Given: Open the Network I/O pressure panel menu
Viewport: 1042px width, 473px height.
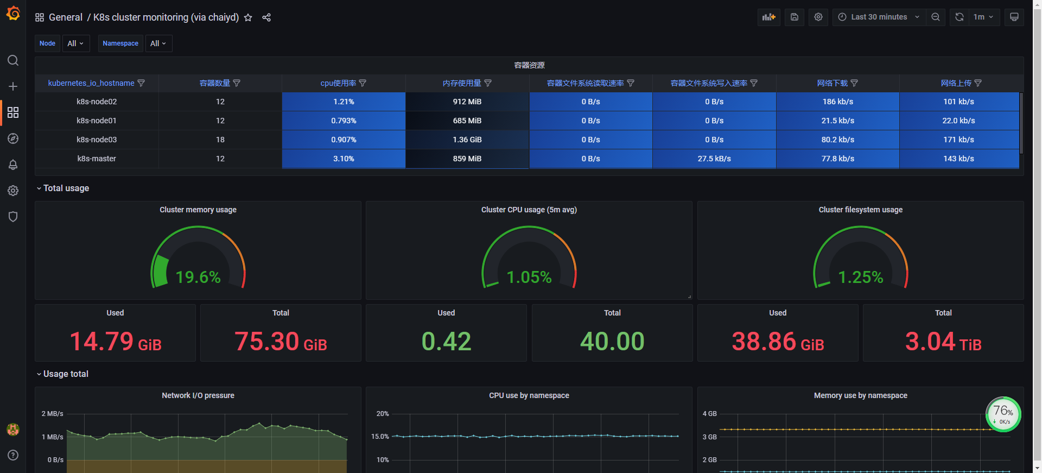Looking at the screenshot, I should click(x=198, y=395).
